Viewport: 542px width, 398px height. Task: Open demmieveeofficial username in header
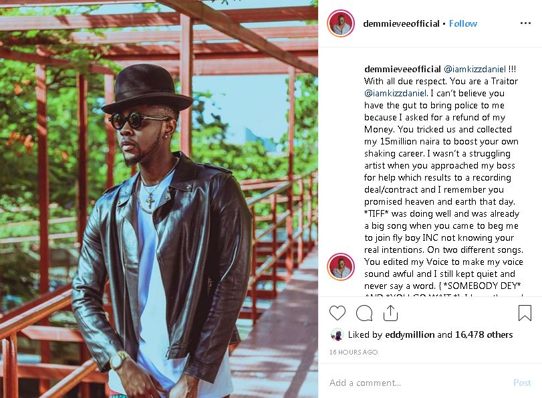(401, 23)
